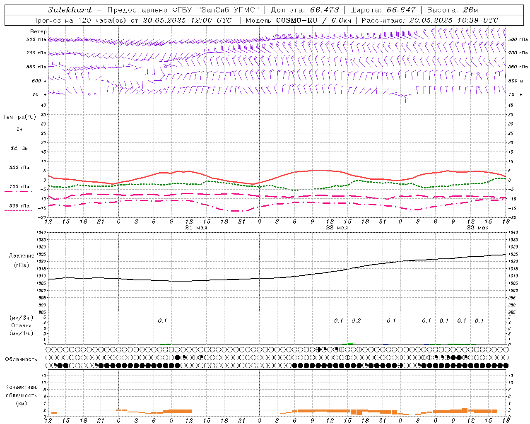Select the 20.05.2025 12:00 UTC start time
The height and width of the screenshot is (424, 530).
tap(187, 20)
